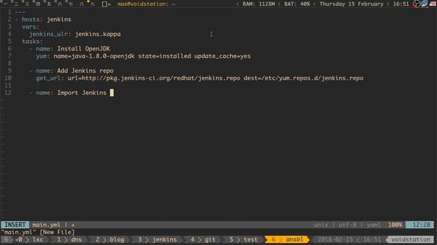Image resolution: width=437 pixels, height=245 pixels.
Task: Click state=installed argument
Action: tap(165, 56)
